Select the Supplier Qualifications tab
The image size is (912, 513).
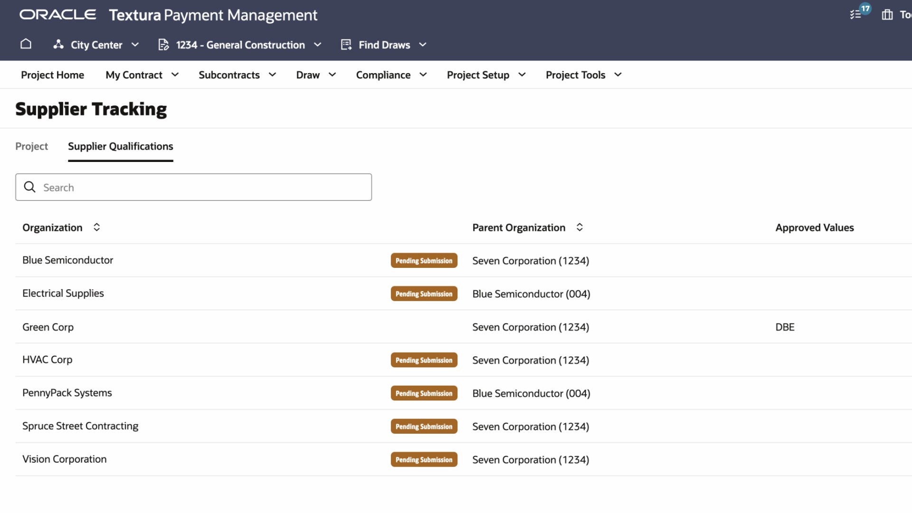pos(120,146)
